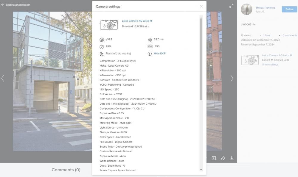Go to the previous photo arrow
The height and width of the screenshot is (177, 298).
tap(3, 78)
